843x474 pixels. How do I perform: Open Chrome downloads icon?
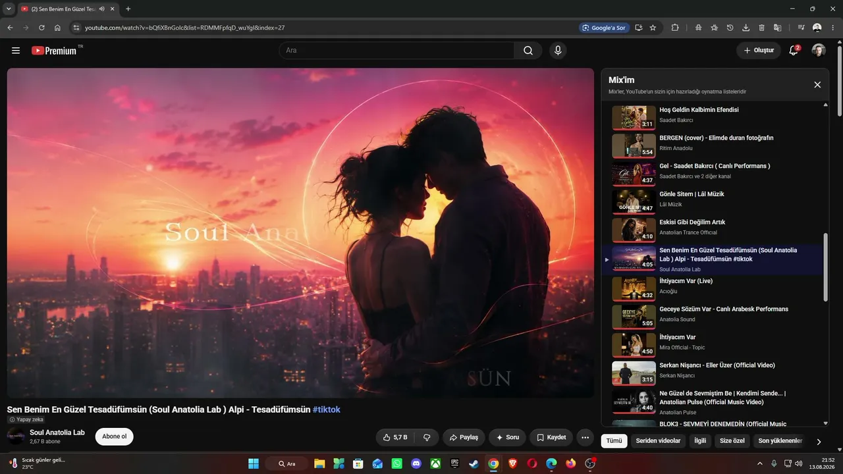pos(746,28)
